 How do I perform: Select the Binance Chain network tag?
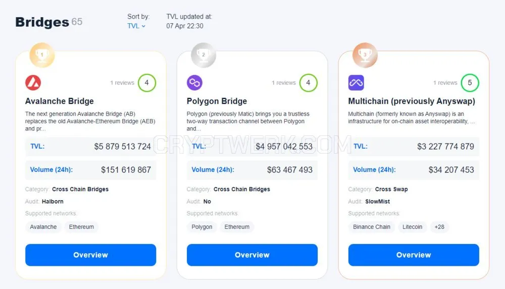(372, 227)
